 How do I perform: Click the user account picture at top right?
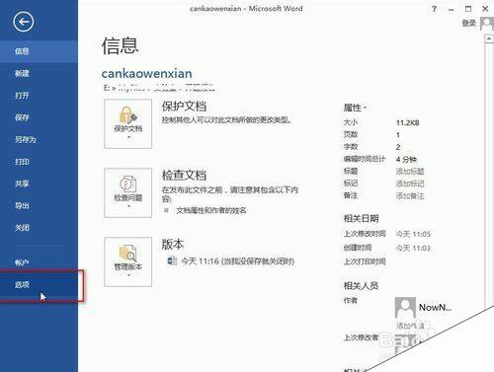pyautogui.click(x=487, y=24)
